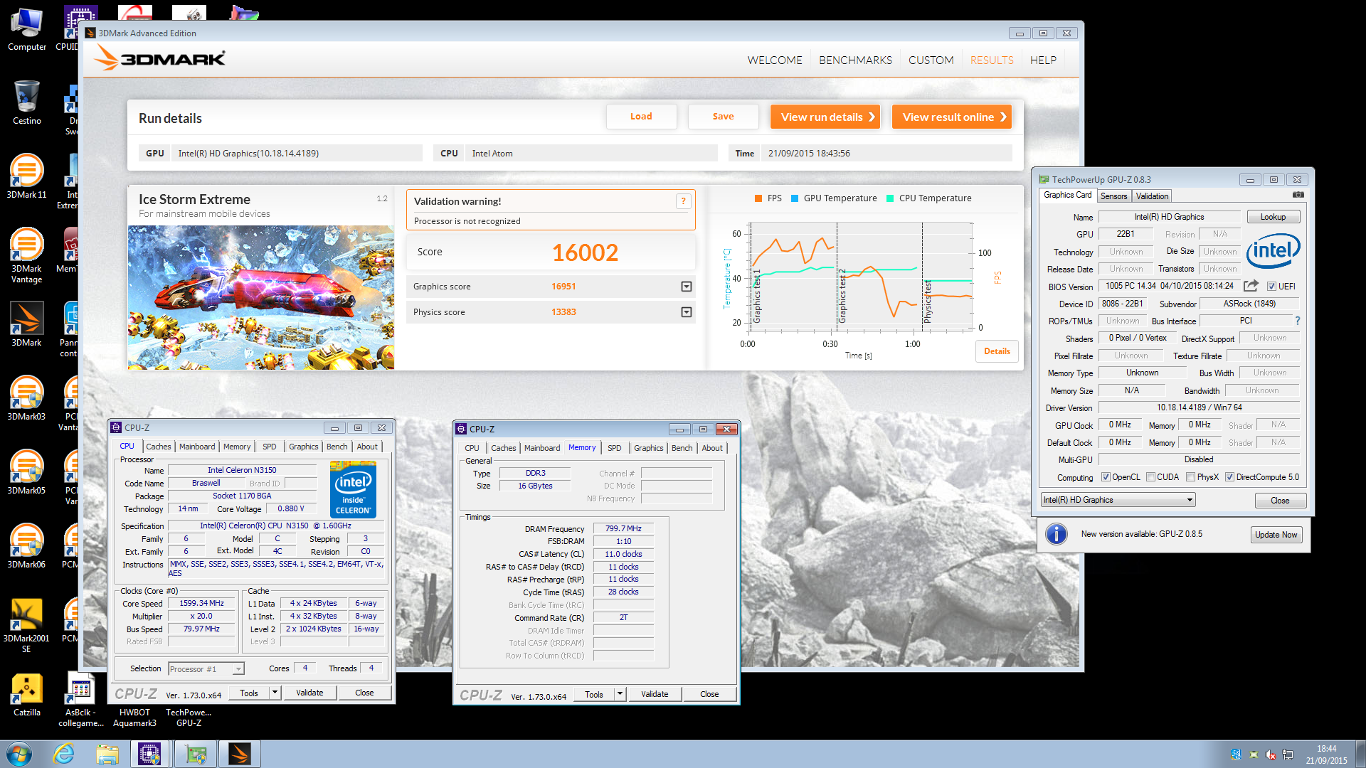Click the validation warning help question mark
The height and width of the screenshot is (768, 1366).
(x=683, y=201)
